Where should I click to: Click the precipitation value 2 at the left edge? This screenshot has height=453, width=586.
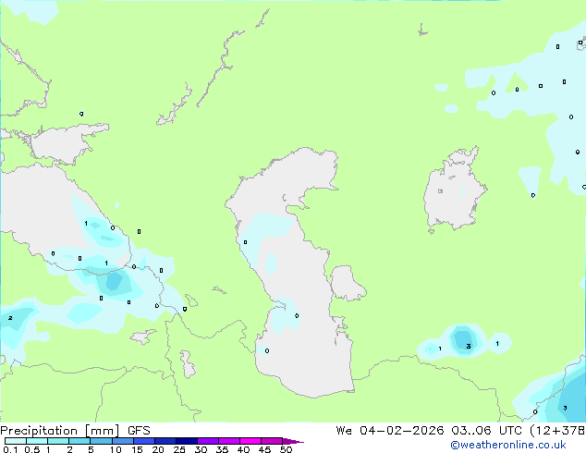[10, 318]
